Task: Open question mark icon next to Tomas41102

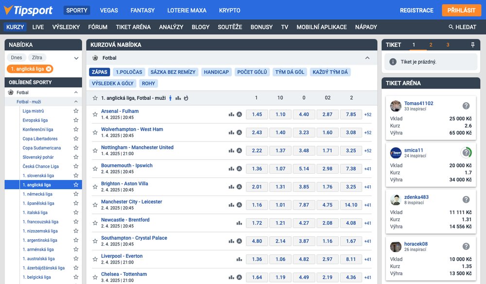Action: coord(466,105)
